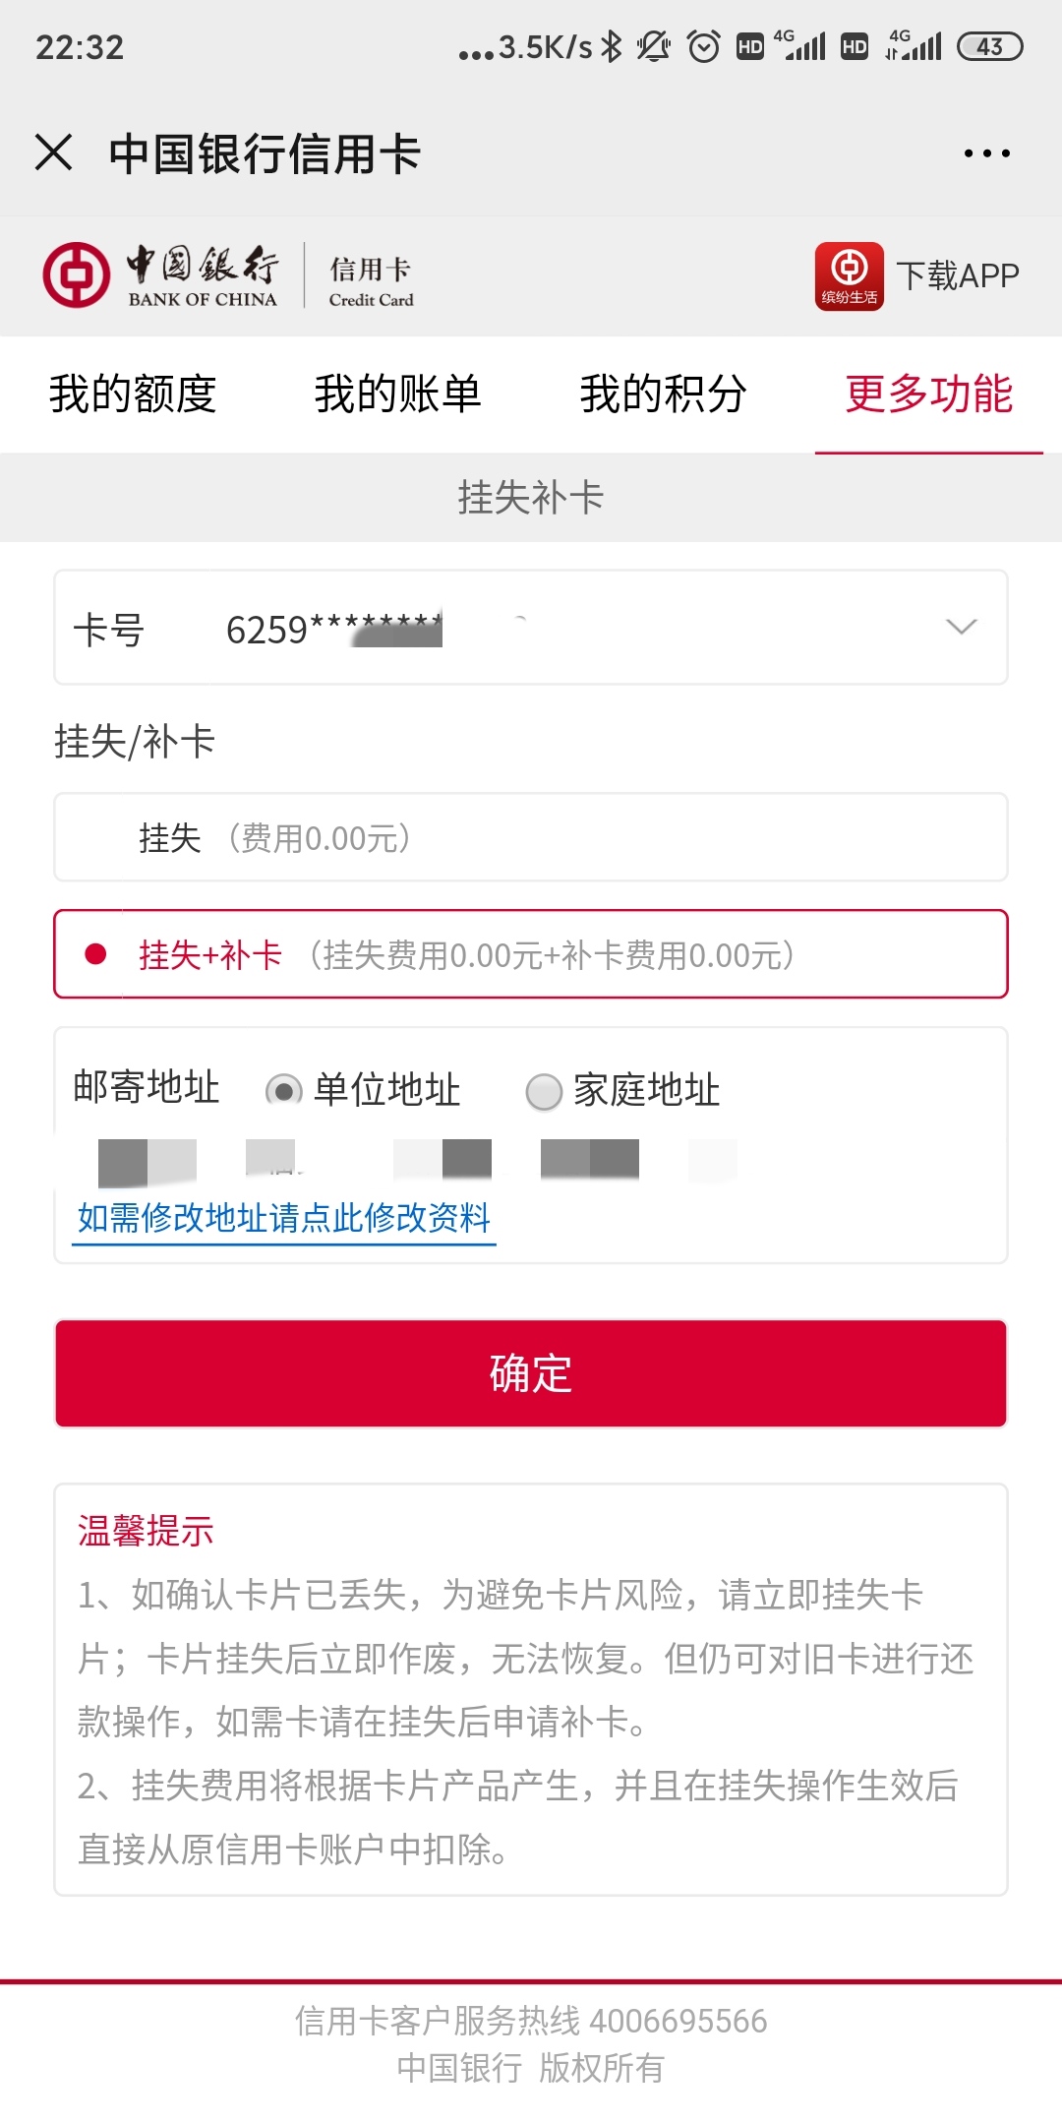Open the 我的积分 tab
This screenshot has height=2123, width=1062.
[664, 394]
